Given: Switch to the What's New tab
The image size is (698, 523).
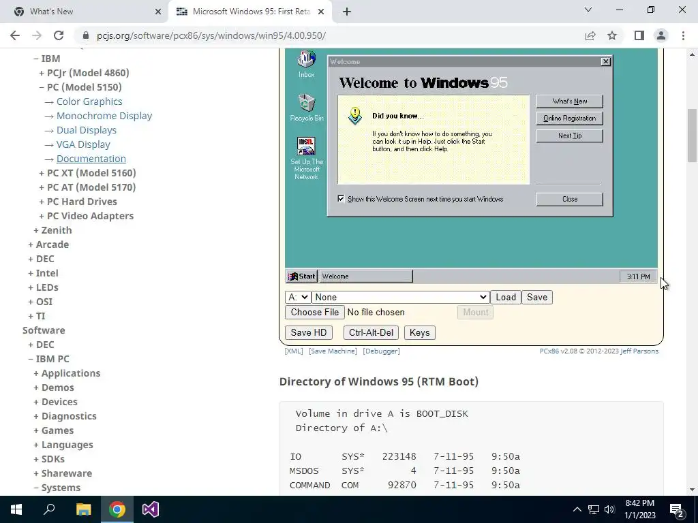Looking at the screenshot, I should pos(85,12).
